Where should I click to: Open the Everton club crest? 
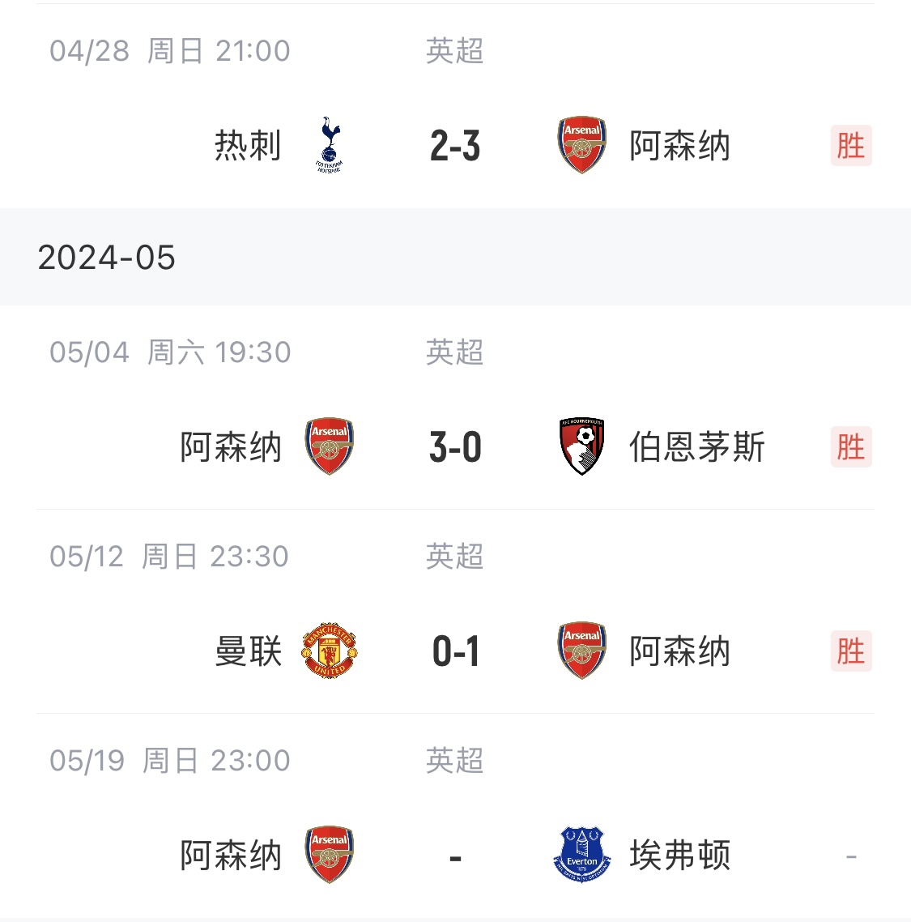pos(581,855)
